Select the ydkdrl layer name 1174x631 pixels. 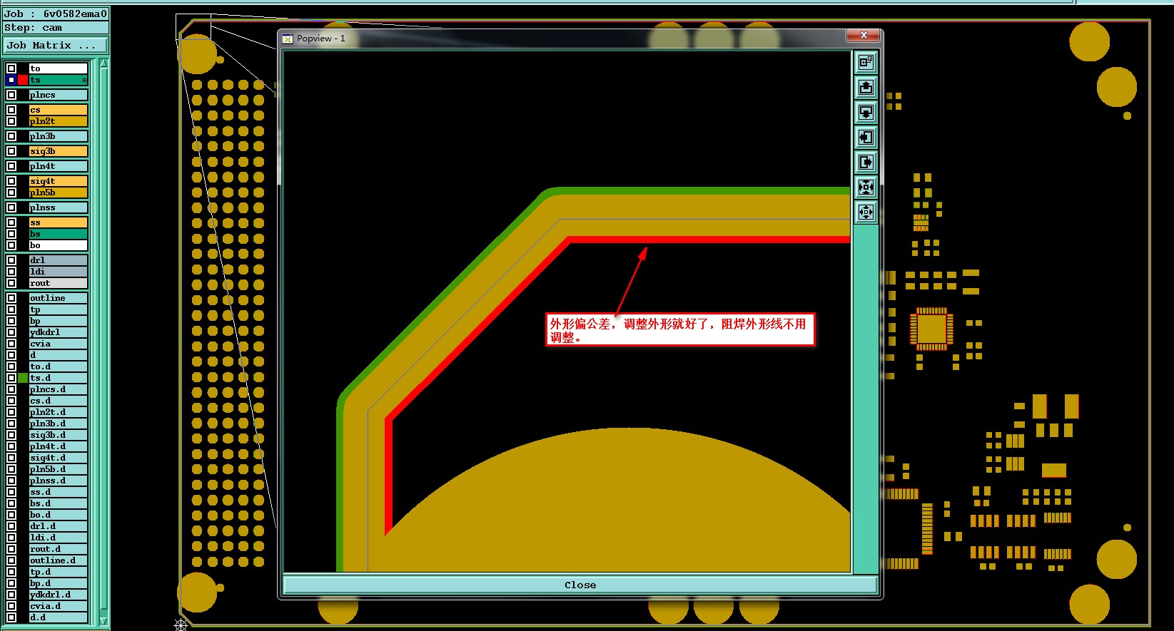[59, 332]
